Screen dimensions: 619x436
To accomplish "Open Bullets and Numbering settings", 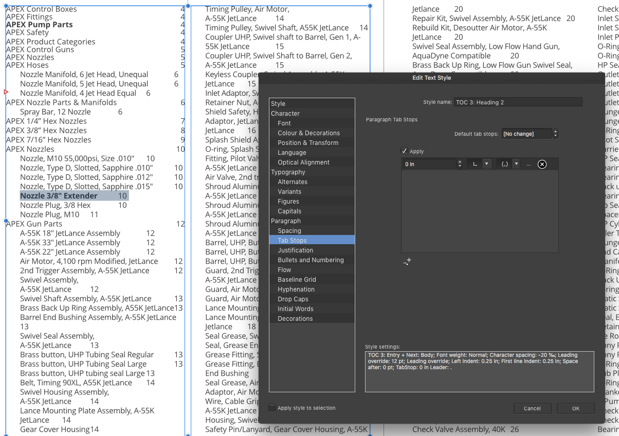I will (x=312, y=260).
